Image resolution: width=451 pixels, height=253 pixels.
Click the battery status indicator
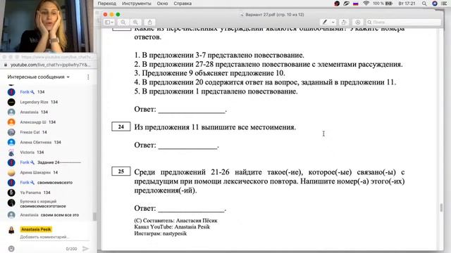click(x=383, y=4)
